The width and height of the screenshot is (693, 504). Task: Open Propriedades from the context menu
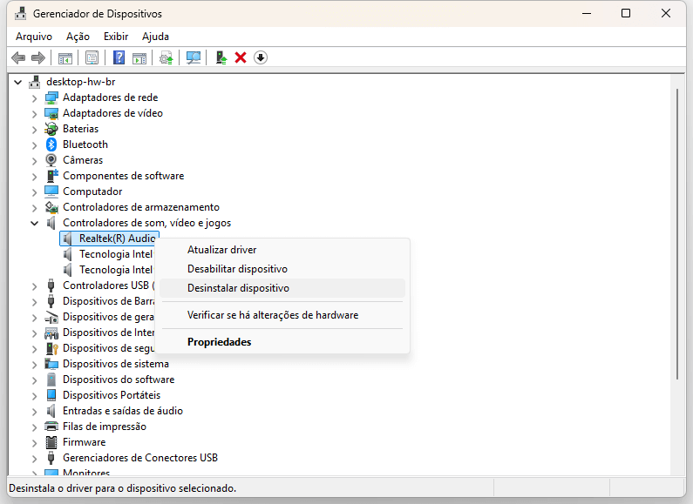pos(219,342)
